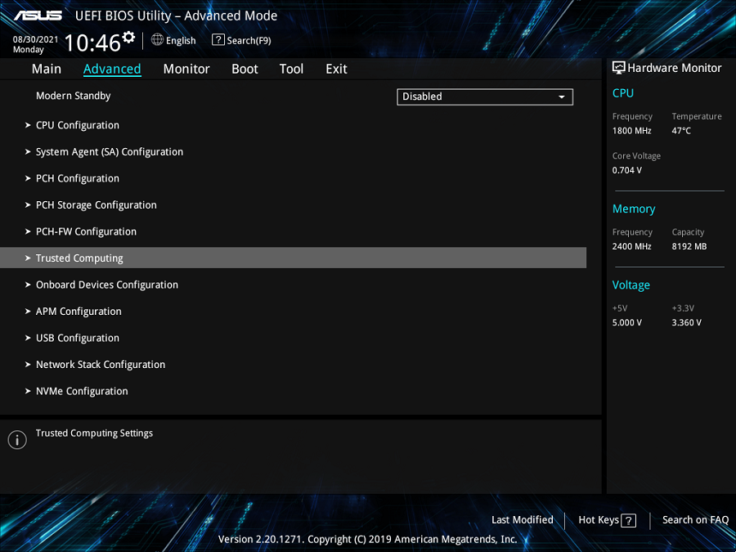Switch to the Main tab
The image size is (736, 552).
(x=47, y=69)
